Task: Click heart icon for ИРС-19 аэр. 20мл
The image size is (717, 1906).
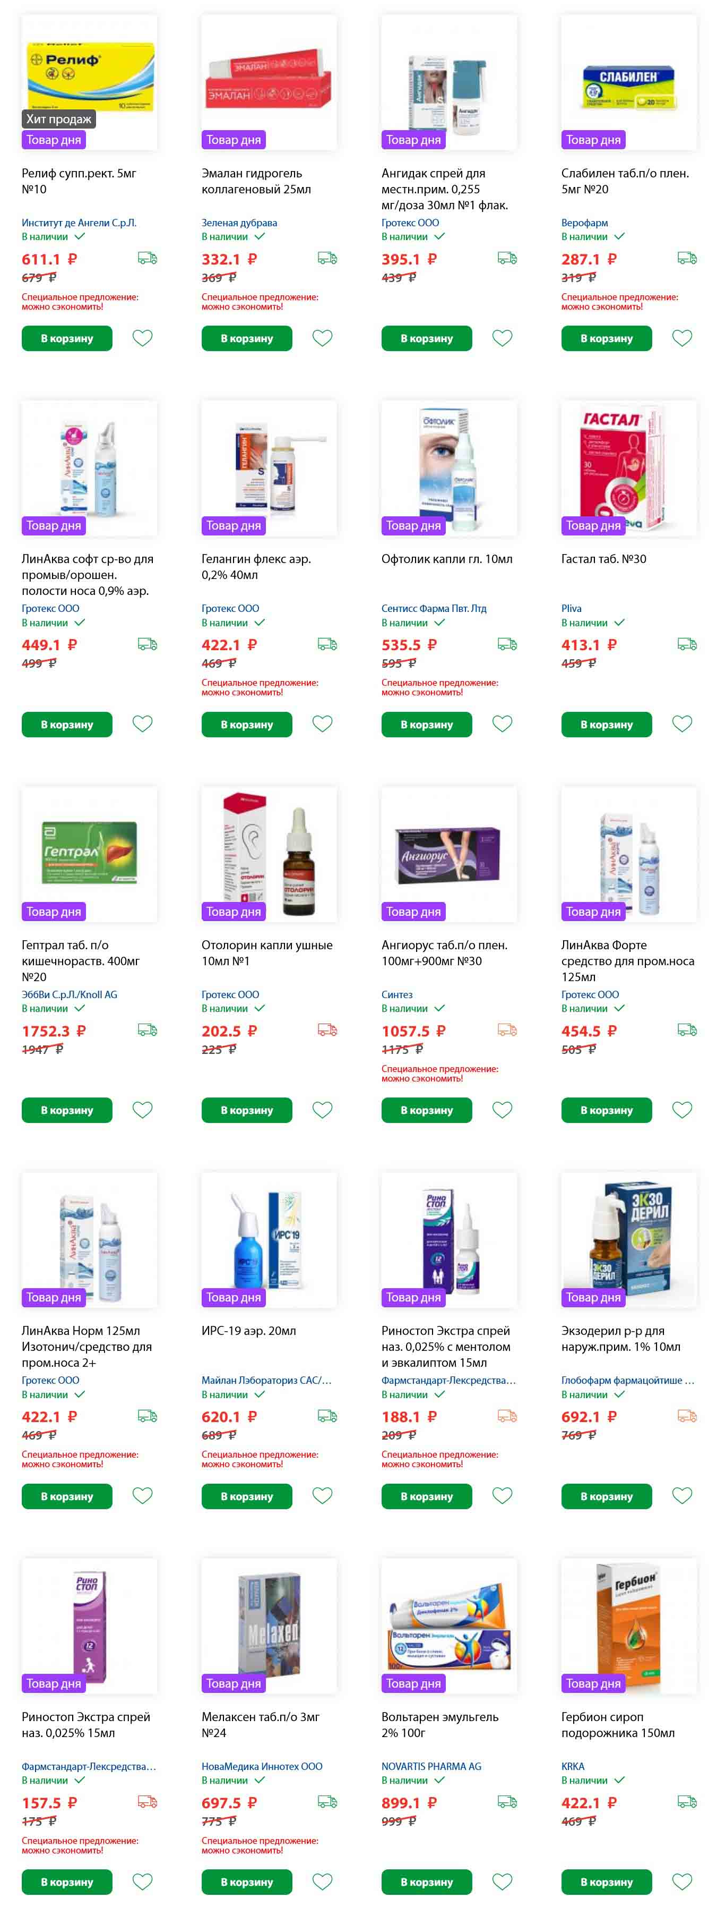Action: click(x=322, y=1495)
